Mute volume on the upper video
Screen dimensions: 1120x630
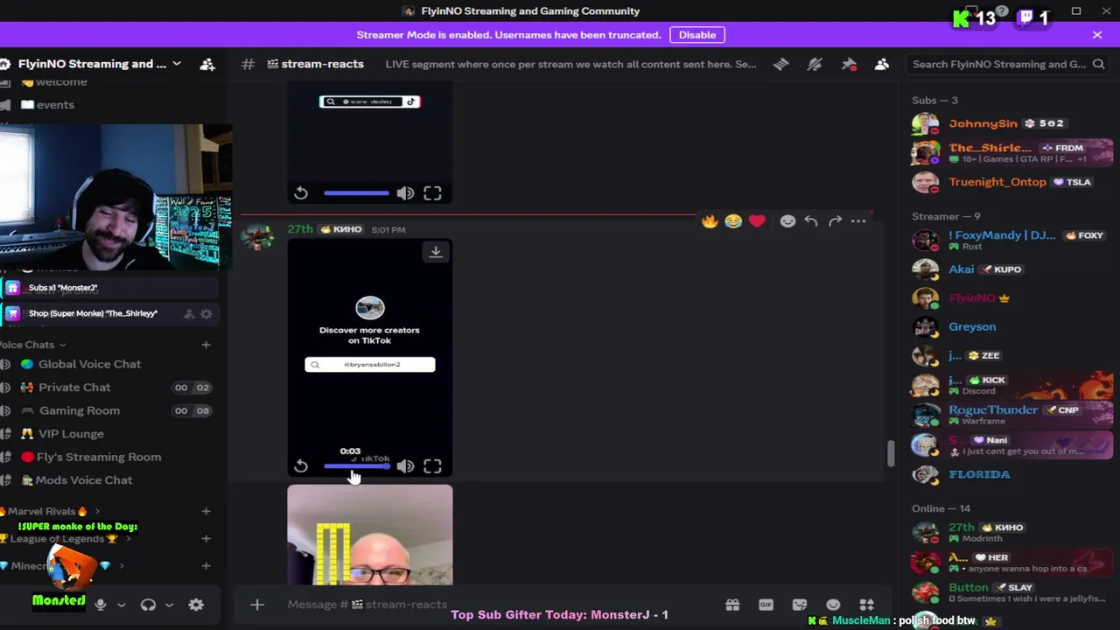pyautogui.click(x=405, y=193)
